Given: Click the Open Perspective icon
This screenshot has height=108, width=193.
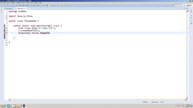Looking at the screenshot, I should pyautogui.click(x=185, y=5).
